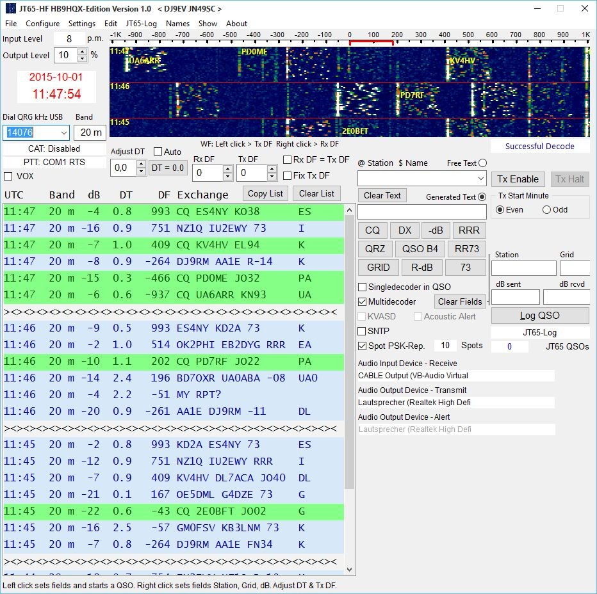Click the CQ message button
Screen dimensions: 597x594
pyautogui.click(x=372, y=230)
